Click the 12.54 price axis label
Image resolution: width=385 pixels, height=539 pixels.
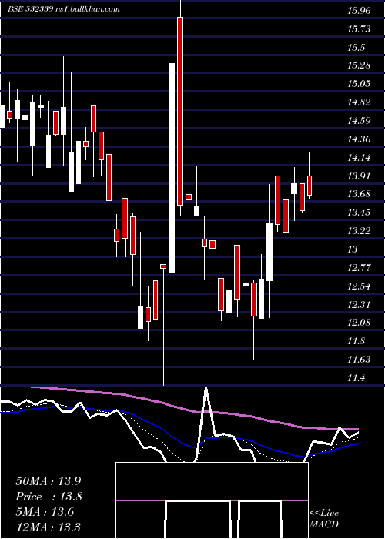tap(359, 286)
